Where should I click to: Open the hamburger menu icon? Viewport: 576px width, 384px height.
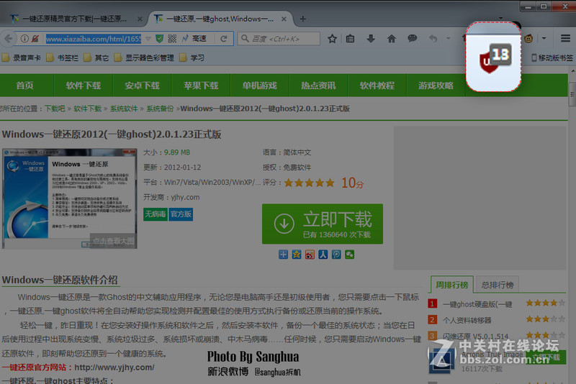[565, 38]
